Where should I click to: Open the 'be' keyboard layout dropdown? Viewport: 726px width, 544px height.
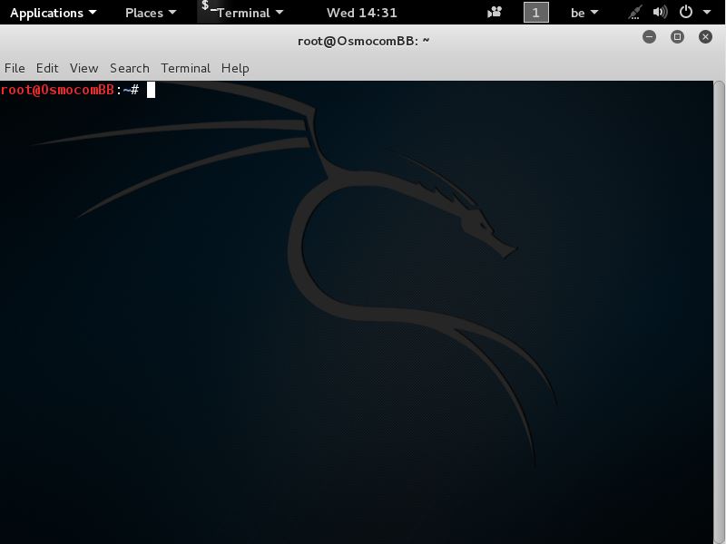coord(584,13)
